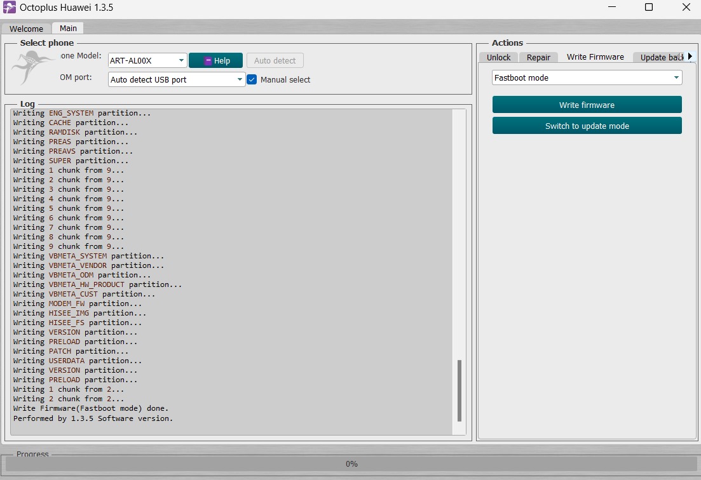Viewport: 701px width, 480px height.
Task: Click the Progress bar showing 0%
Action: (351, 463)
